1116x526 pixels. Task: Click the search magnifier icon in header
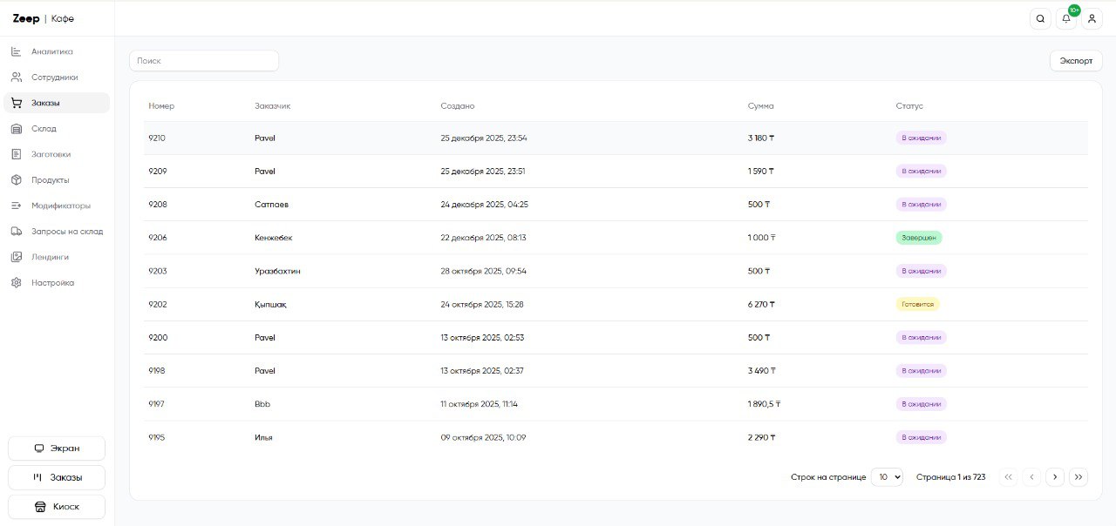(1040, 18)
